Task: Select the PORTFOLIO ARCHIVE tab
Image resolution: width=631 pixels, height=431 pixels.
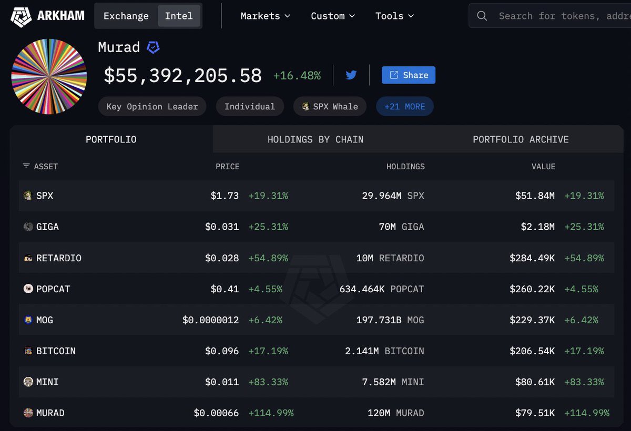Action: [x=521, y=139]
